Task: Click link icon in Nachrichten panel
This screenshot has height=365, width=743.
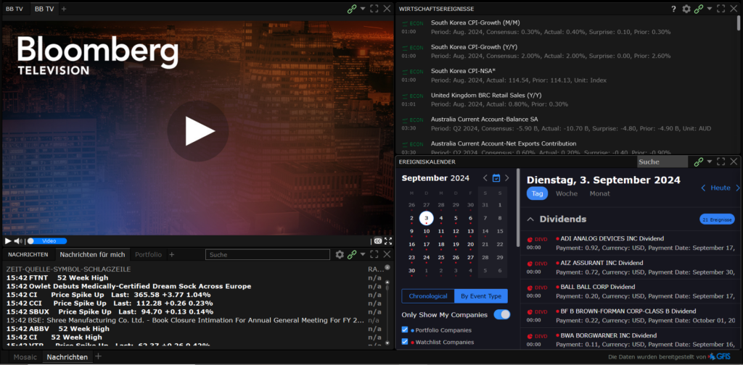Action: click(352, 255)
